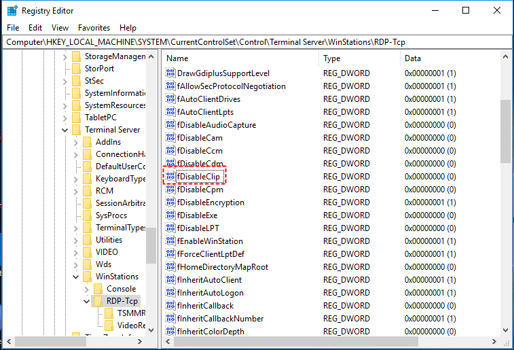The width and height of the screenshot is (514, 350).
Task: Select the RCM tree key
Action: tap(105, 191)
